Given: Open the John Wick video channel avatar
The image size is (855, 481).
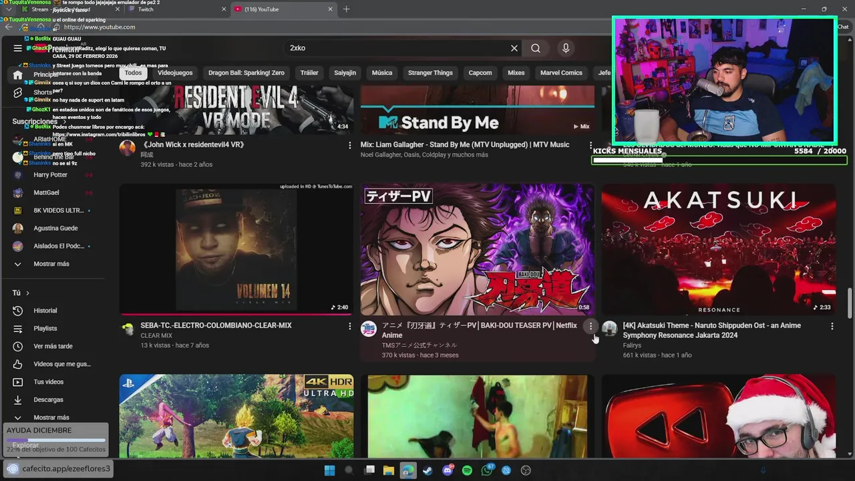Looking at the screenshot, I should point(127,148).
